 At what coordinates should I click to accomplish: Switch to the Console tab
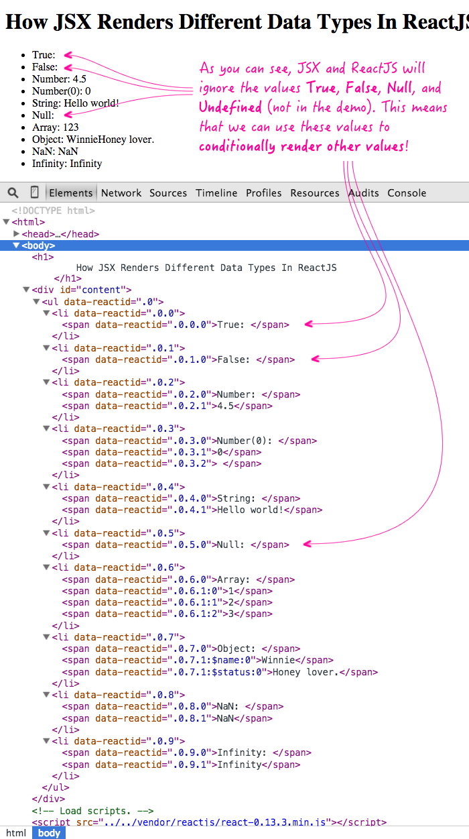point(407,192)
